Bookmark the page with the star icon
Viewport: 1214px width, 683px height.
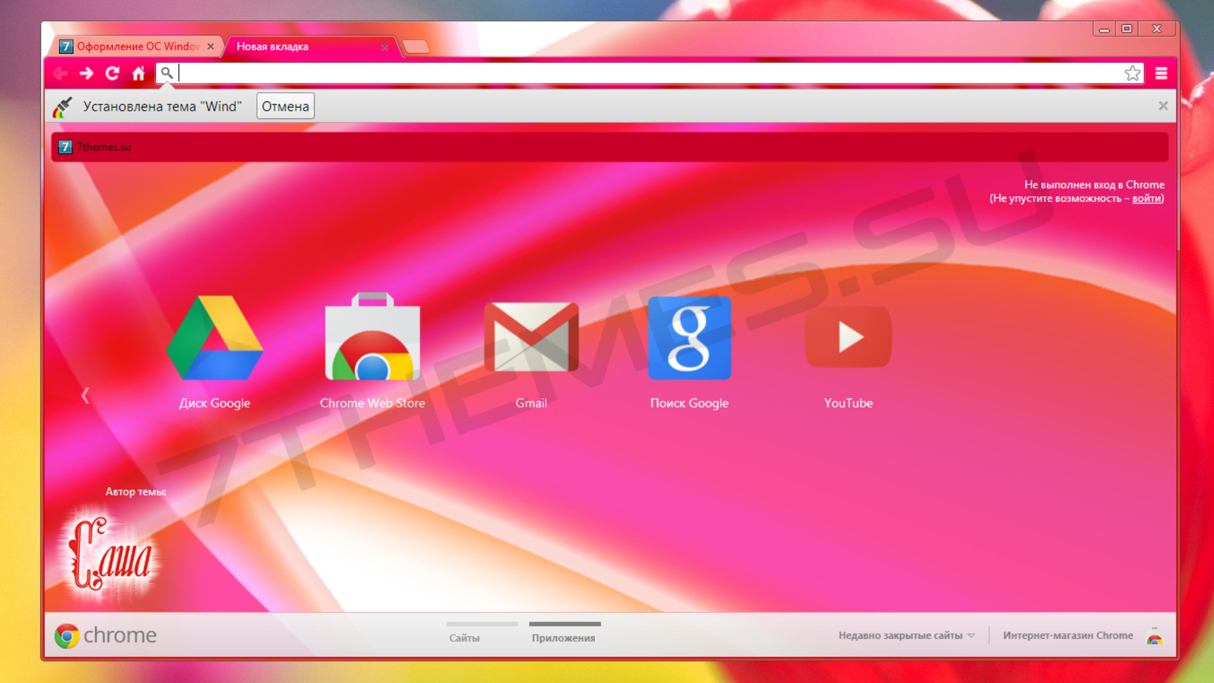(1132, 74)
